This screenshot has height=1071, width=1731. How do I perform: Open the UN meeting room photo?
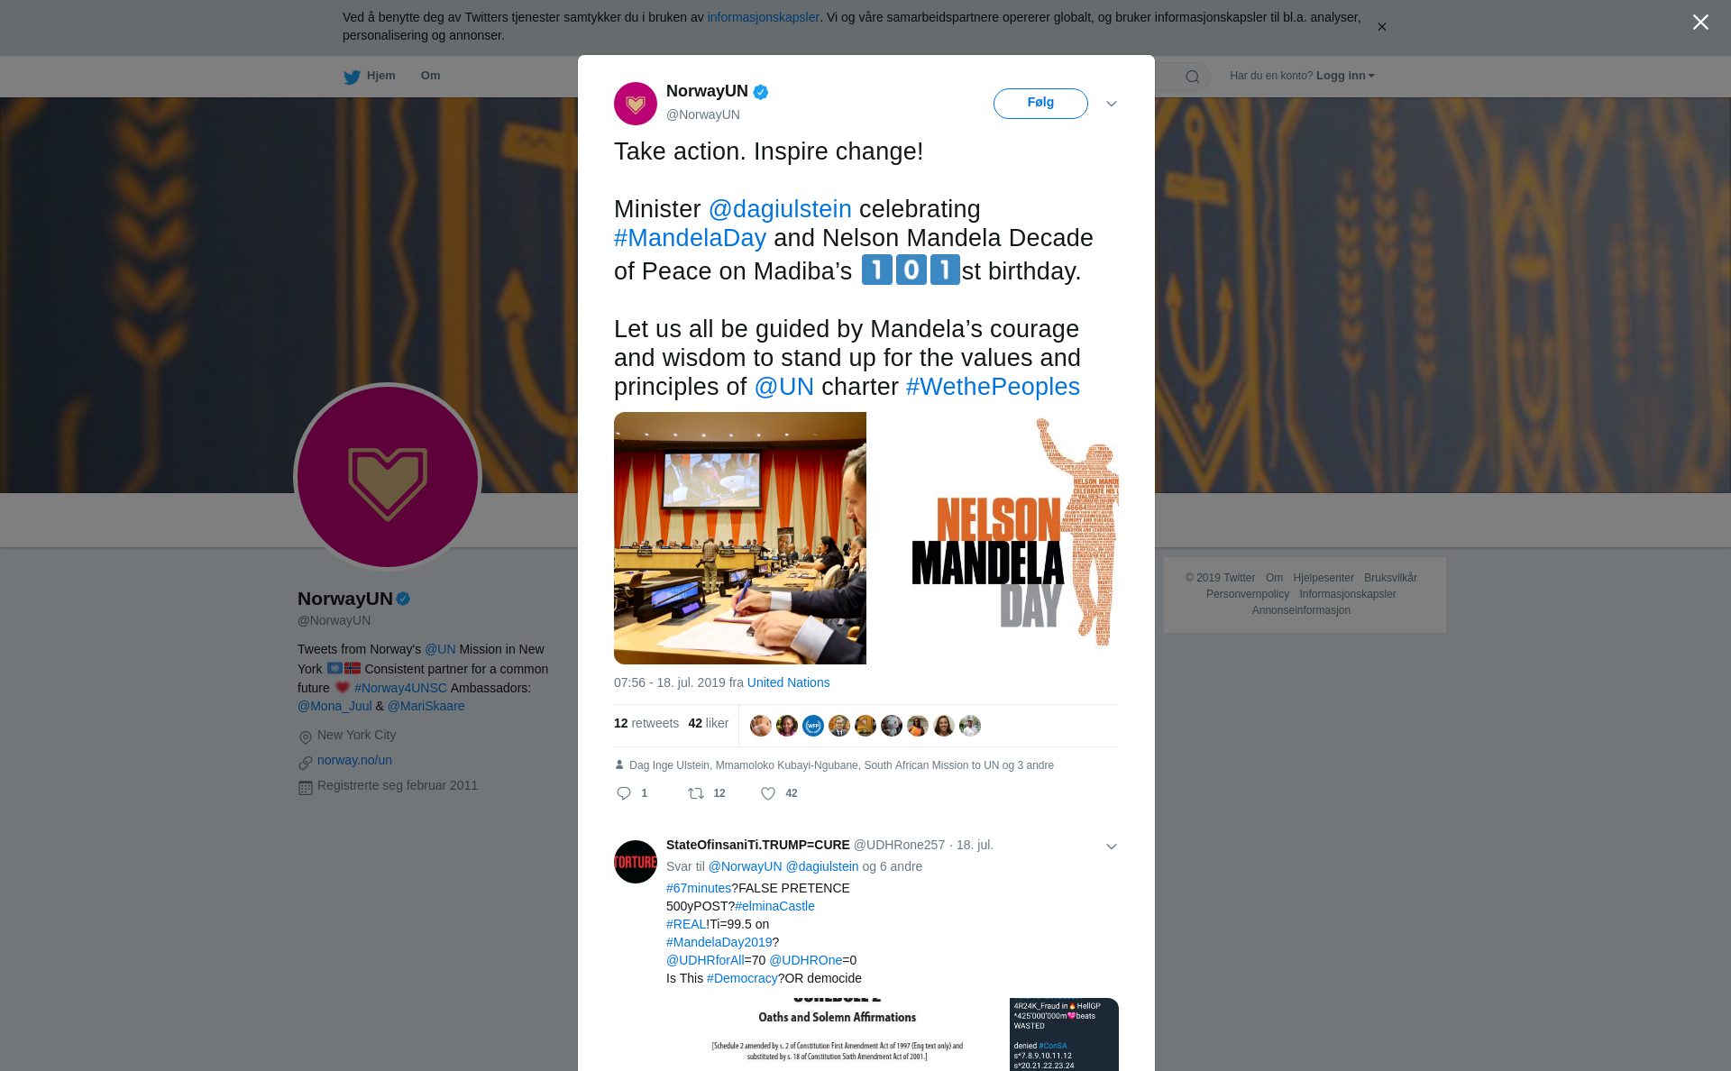tap(740, 538)
